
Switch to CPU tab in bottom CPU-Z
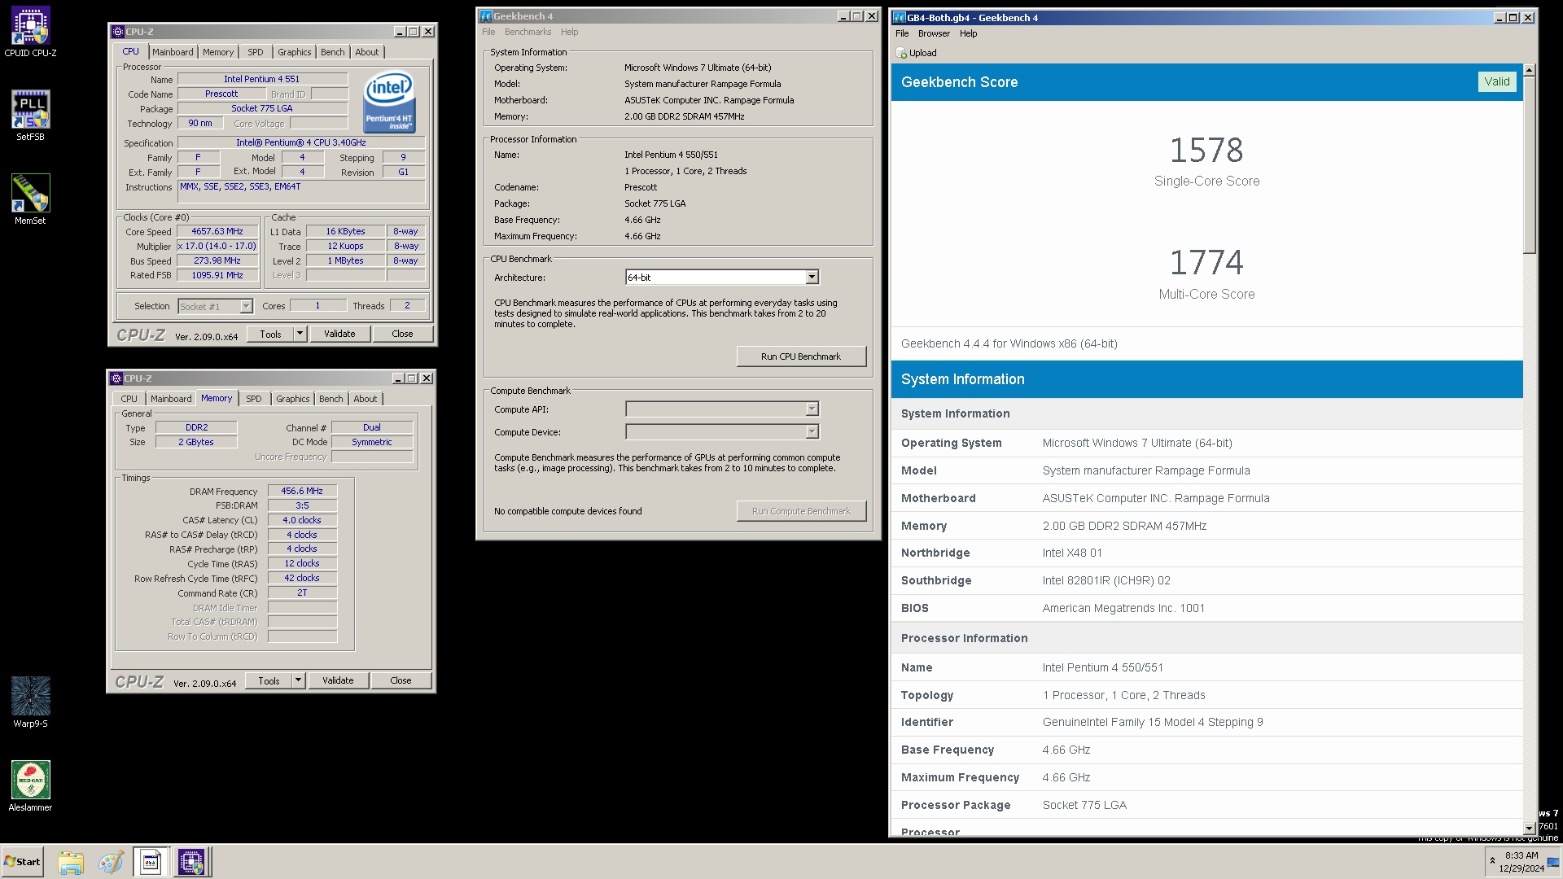coord(129,399)
